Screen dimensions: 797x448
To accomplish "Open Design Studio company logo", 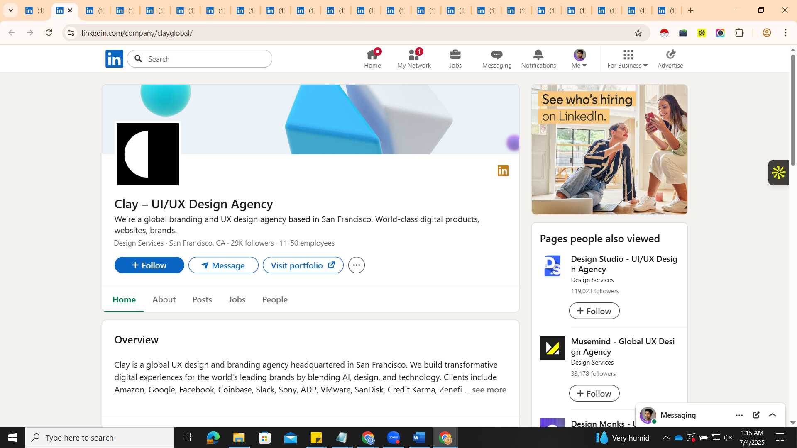I will [x=552, y=265].
